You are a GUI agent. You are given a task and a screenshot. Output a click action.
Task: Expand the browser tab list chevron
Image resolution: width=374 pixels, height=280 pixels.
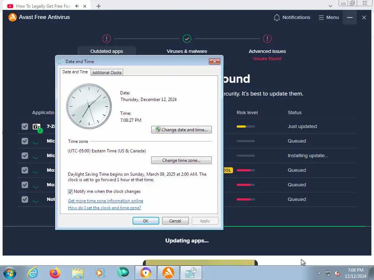330,6
